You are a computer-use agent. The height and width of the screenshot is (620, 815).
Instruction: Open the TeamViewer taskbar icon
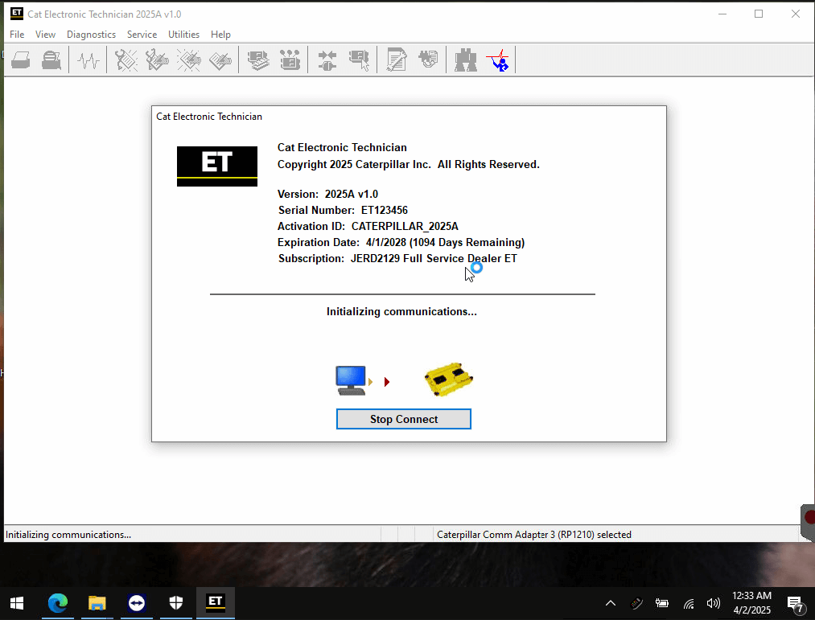(x=136, y=602)
